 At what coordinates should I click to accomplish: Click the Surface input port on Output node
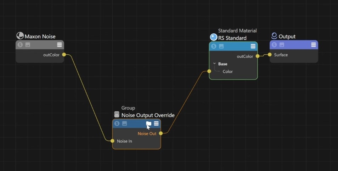pyautogui.click(x=270, y=55)
